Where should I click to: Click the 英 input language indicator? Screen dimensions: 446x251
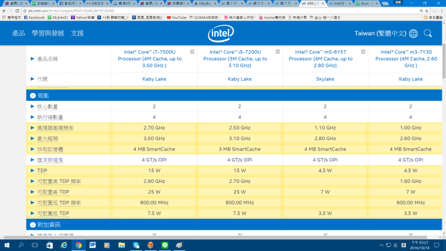[395, 245]
